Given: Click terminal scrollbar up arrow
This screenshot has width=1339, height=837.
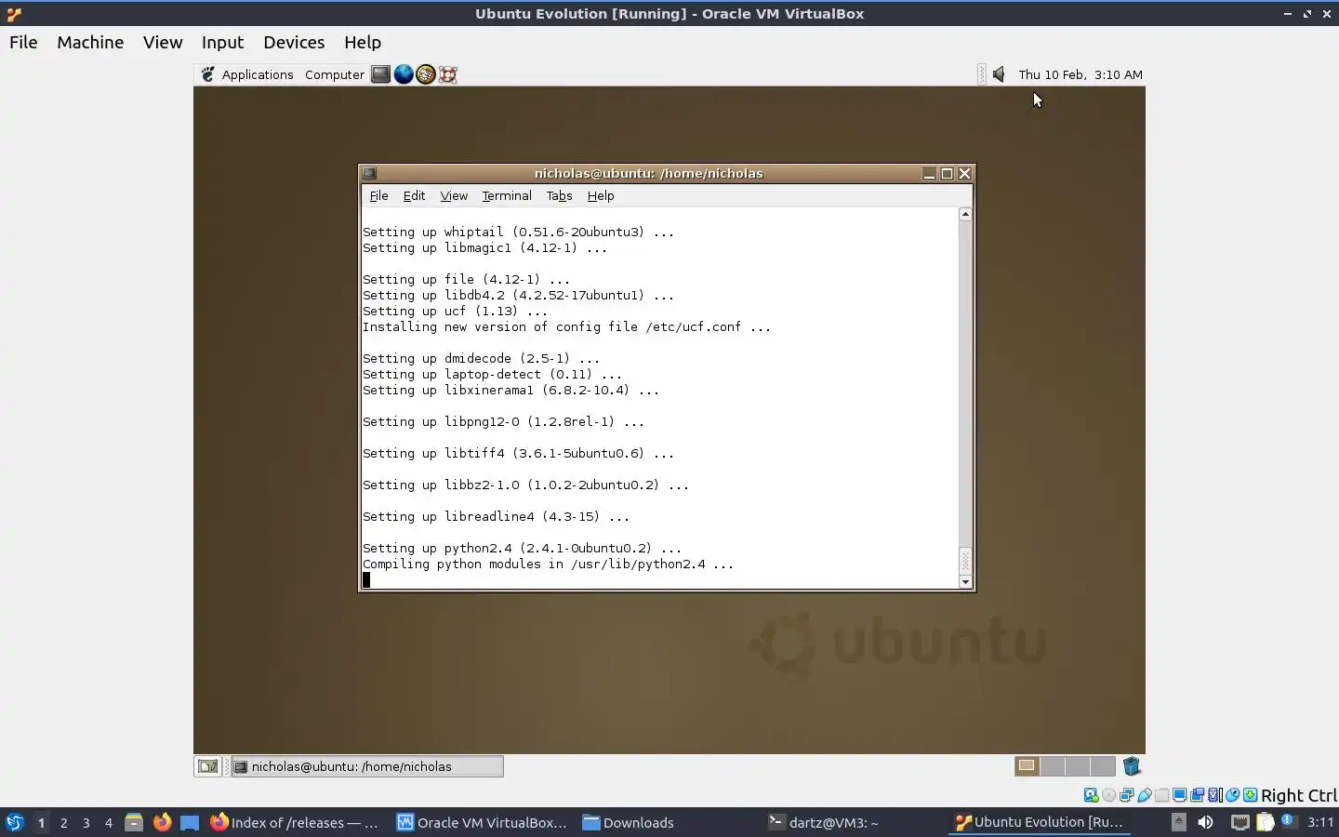Looking at the screenshot, I should (x=965, y=214).
